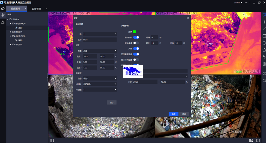
Task: Click the Home icon in the left sidebar
Action: (x=3, y=8)
